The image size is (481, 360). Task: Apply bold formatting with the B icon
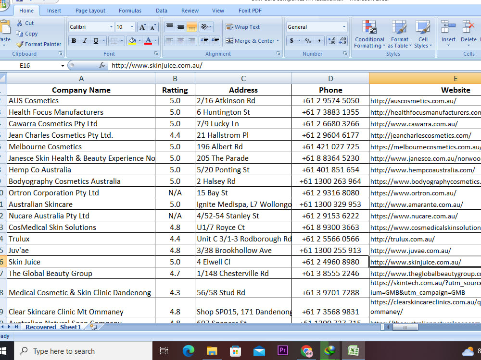73,41
